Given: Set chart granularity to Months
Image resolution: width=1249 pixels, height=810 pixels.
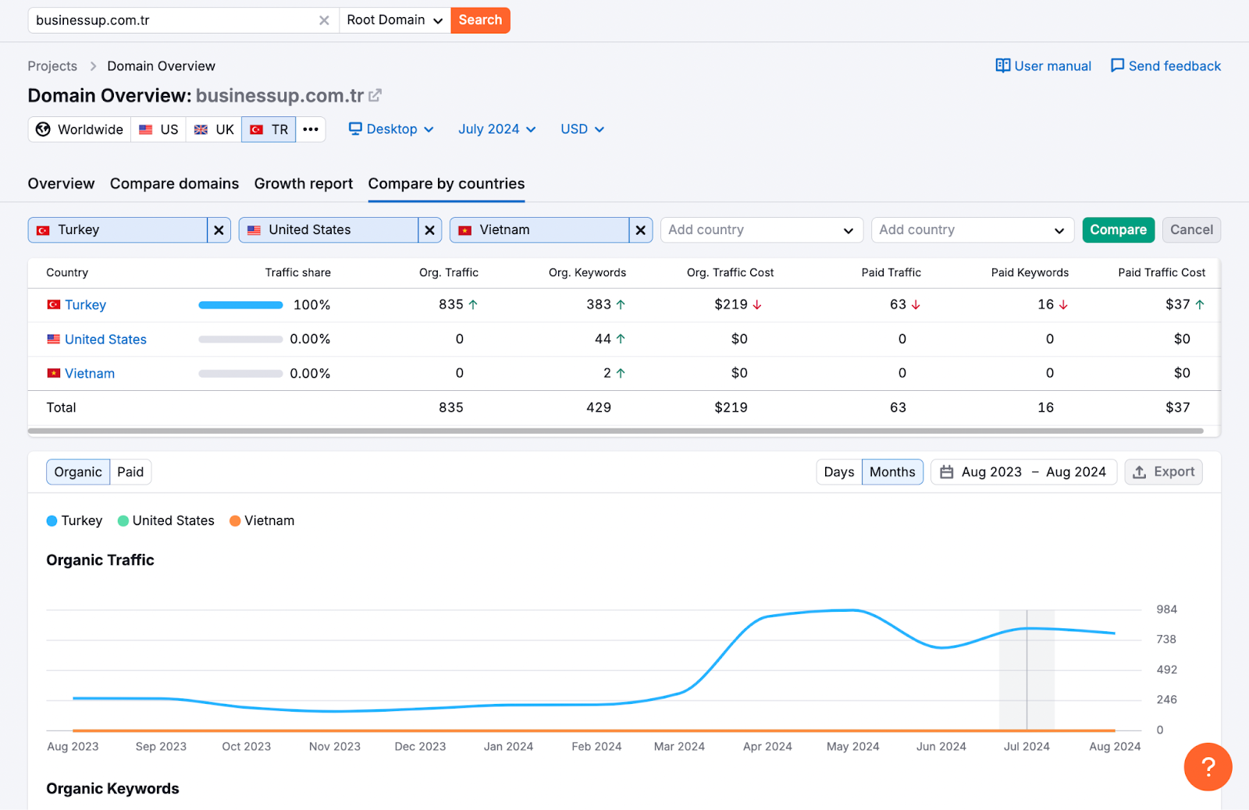Looking at the screenshot, I should pos(892,472).
